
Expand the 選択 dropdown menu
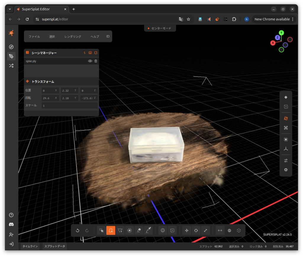pyautogui.click(x=52, y=37)
